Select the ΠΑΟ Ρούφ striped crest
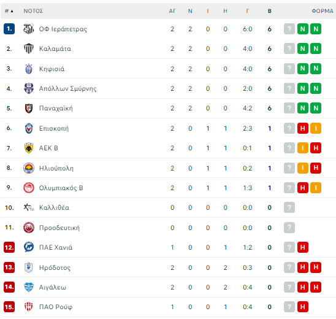 coord(28,307)
